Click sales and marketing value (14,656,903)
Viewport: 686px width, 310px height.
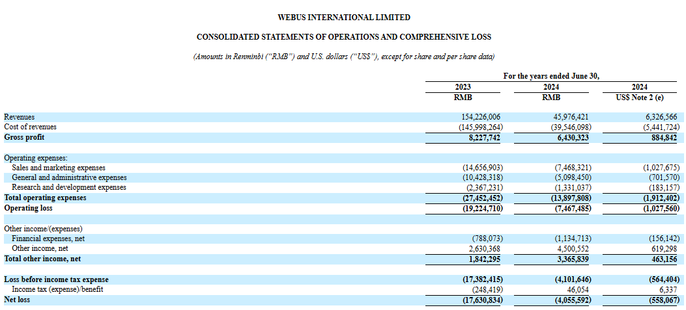(x=483, y=168)
